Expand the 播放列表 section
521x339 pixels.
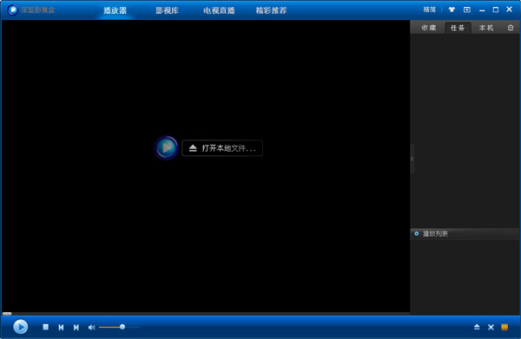tap(465, 234)
